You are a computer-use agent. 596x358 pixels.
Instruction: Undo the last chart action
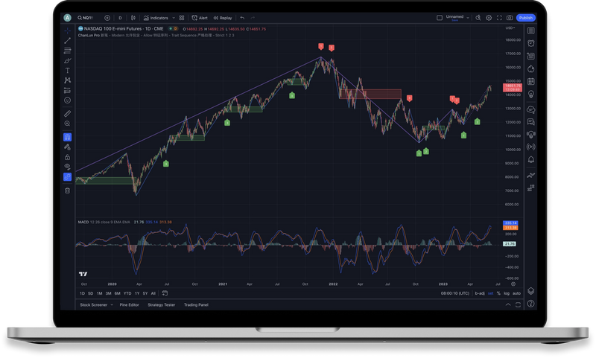242,18
